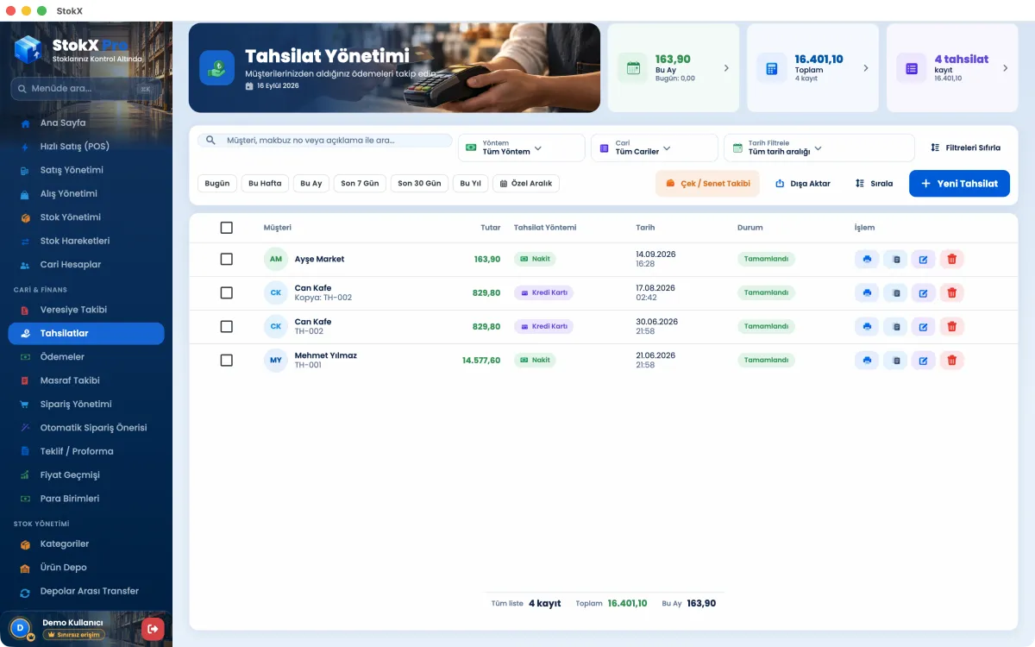Edit the Mehmet Yılmaz collection
The image size is (1035, 647).
coord(924,360)
